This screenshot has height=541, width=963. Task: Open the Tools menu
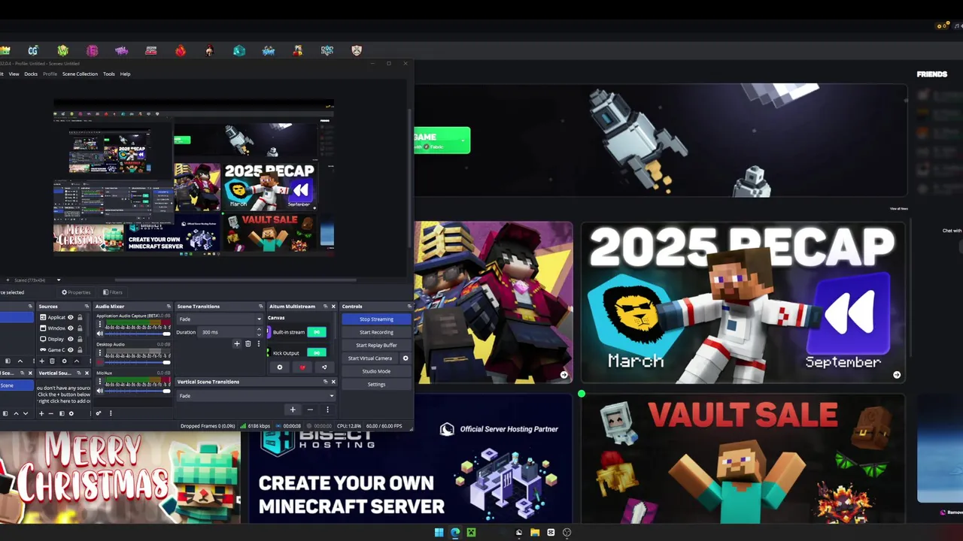click(109, 74)
